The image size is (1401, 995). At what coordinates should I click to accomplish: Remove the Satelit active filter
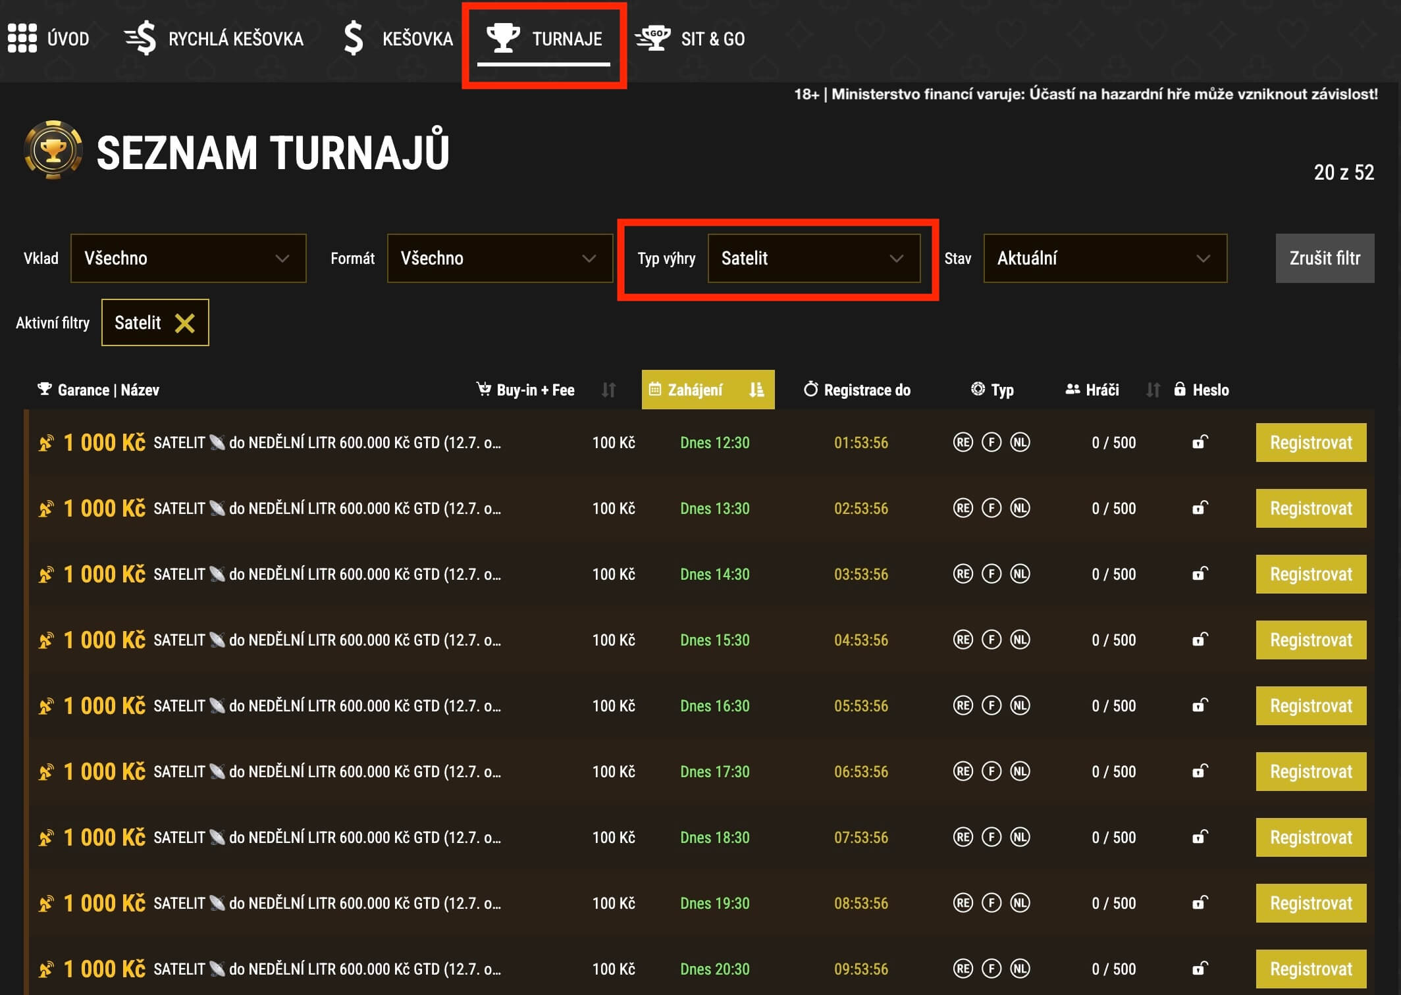point(185,322)
